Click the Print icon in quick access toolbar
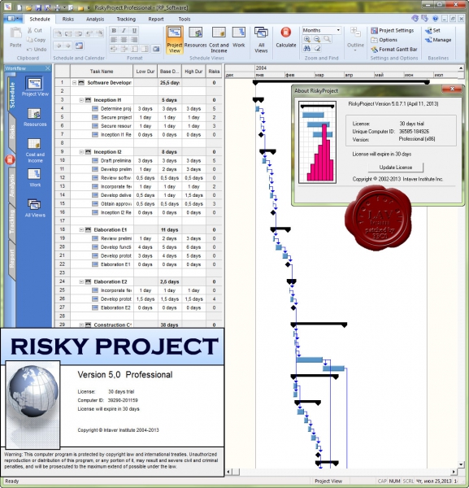This screenshot has height=488, width=469. (58, 7)
